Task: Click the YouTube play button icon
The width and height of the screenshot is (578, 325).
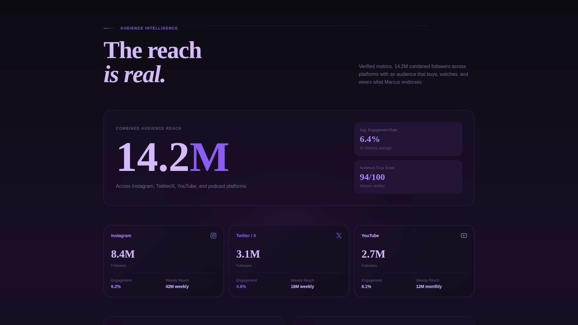Action: click(464, 236)
